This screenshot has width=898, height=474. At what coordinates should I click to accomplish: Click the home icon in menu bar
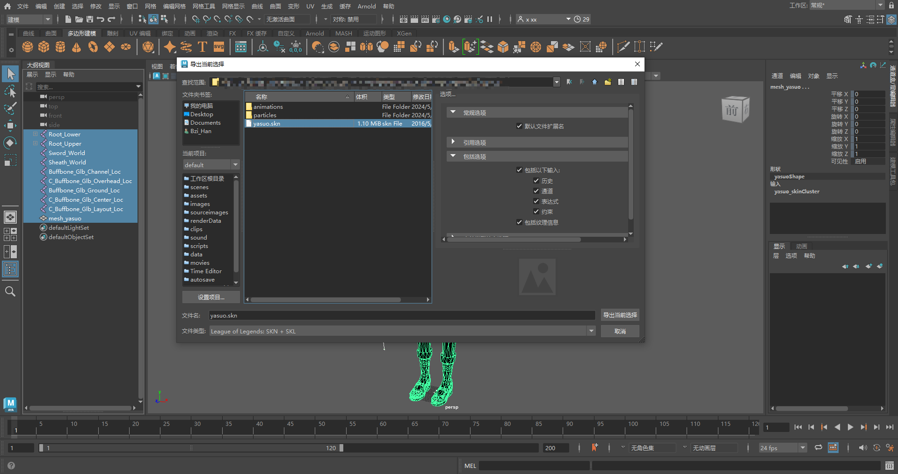[7, 6]
